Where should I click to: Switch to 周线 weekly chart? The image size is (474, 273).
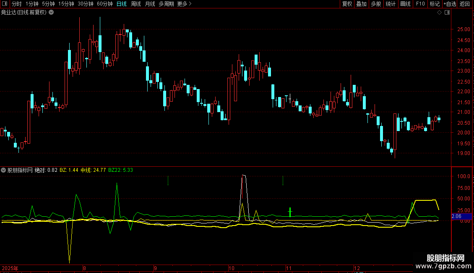pyautogui.click(x=136, y=4)
